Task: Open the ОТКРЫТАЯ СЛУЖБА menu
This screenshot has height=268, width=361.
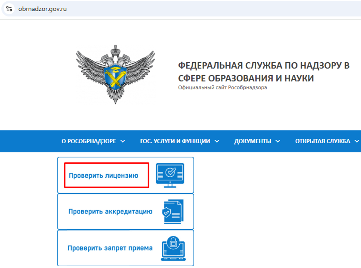Action: 323,141
